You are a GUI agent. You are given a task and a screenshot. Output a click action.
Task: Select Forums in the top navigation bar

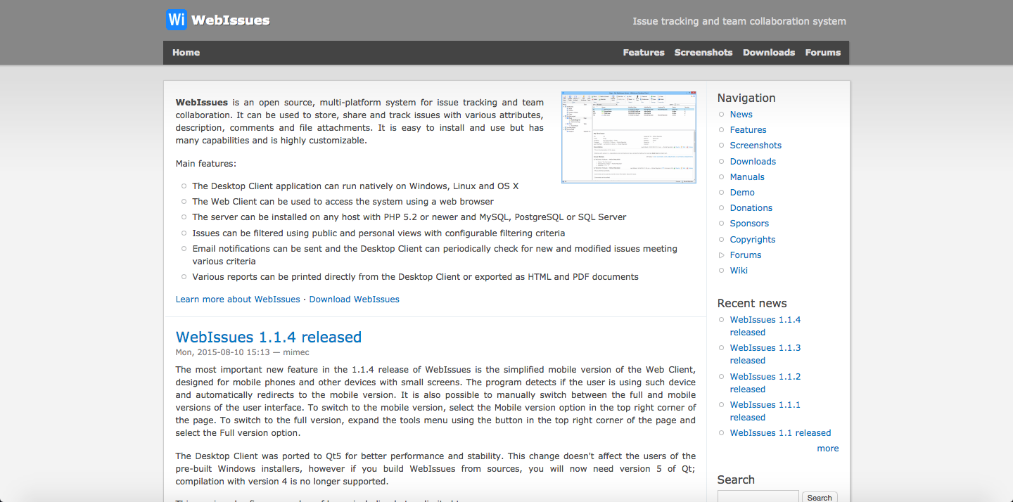point(822,53)
